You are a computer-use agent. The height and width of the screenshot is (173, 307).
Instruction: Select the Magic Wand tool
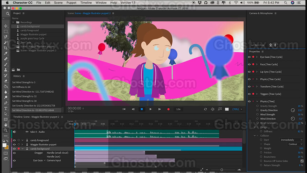[6, 42]
